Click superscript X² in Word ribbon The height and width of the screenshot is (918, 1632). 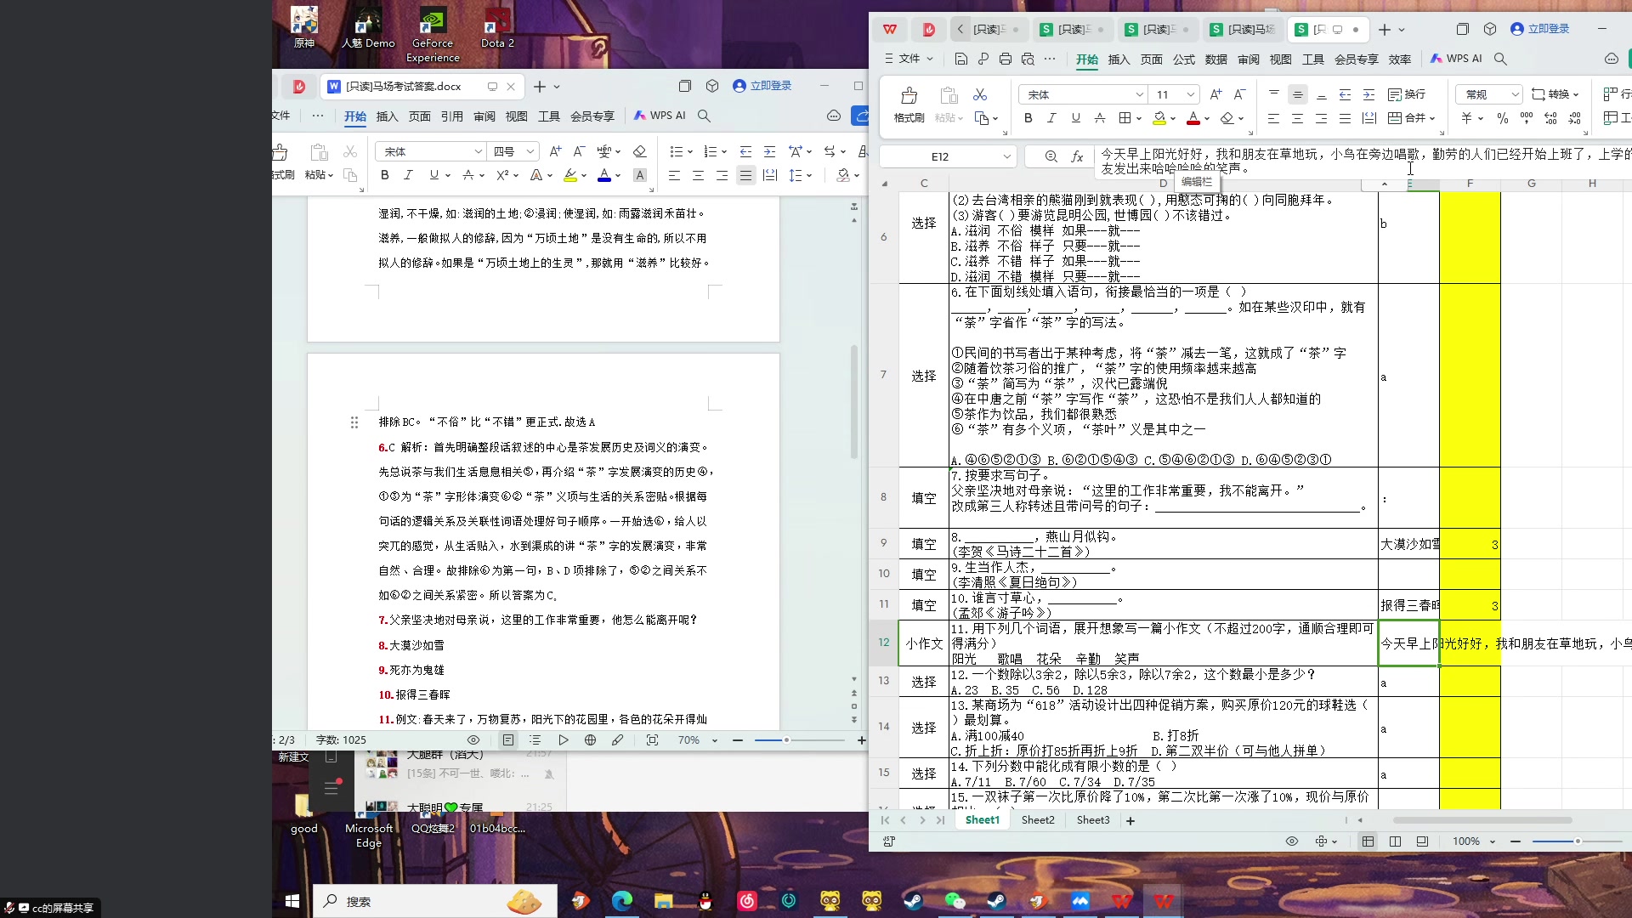pos(502,175)
